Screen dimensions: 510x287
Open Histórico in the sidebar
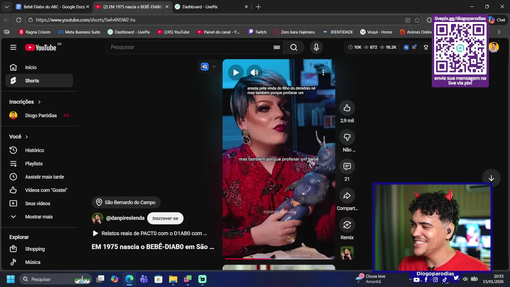point(39,150)
